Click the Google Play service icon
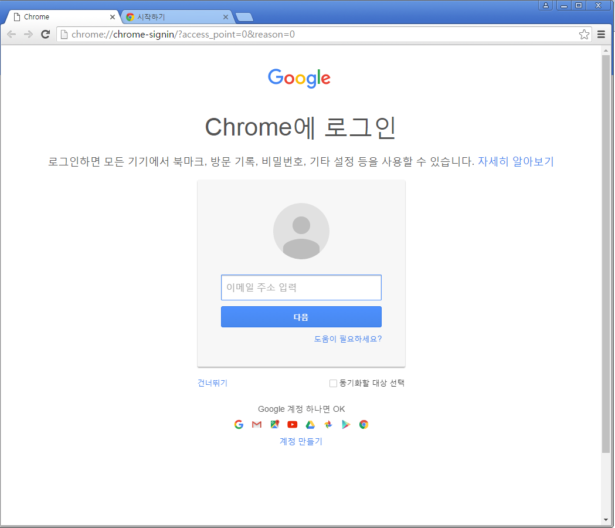This screenshot has height=528, width=615. pyautogui.click(x=345, y=424)
